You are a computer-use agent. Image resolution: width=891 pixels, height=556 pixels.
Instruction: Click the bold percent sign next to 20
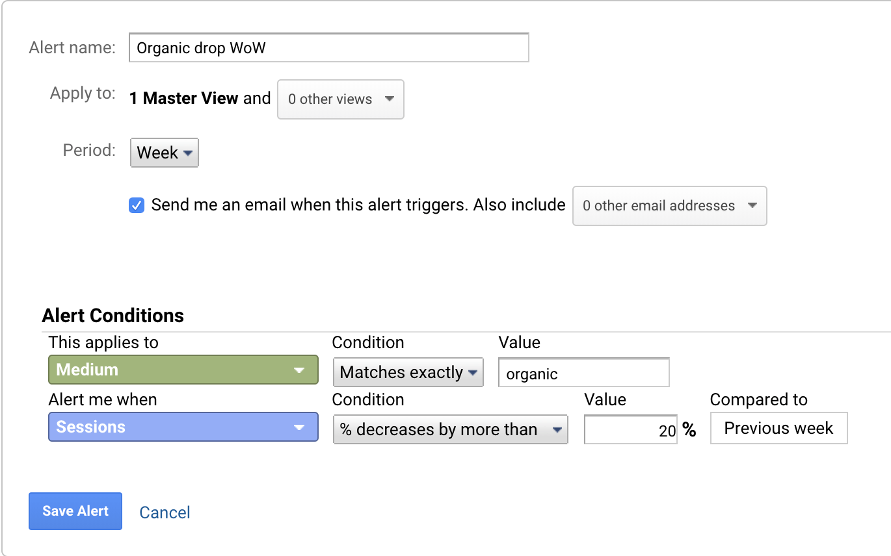tap(691, 429)
